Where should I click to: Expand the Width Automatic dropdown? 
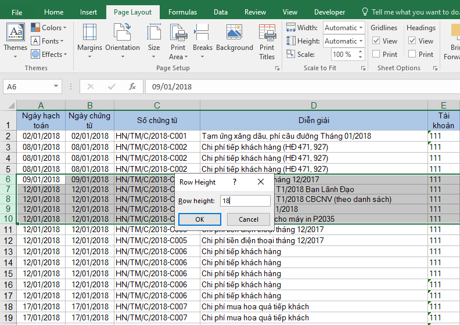click(x=362, y=28)
